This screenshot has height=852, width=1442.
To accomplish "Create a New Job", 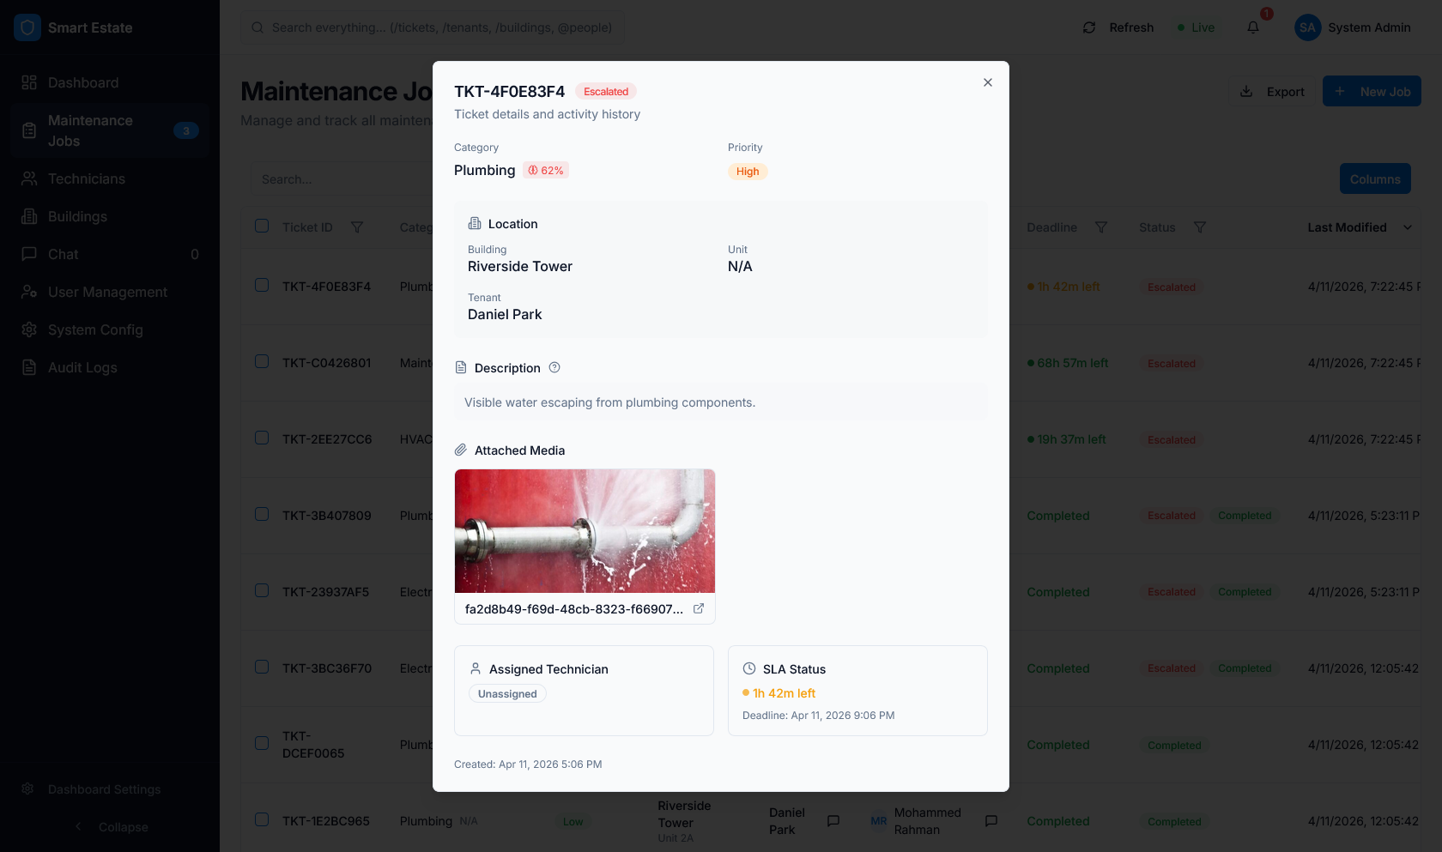I will coord(1372,92).
